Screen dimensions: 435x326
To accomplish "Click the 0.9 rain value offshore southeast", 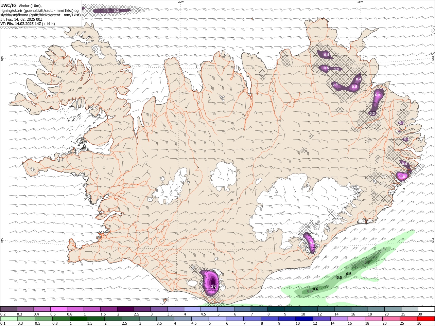I will coord(367,262).
